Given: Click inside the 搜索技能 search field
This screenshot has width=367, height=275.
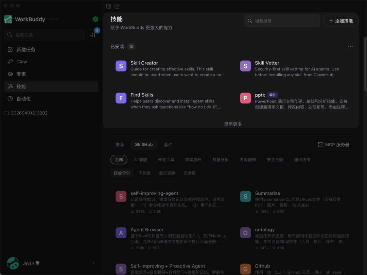Looking at the screenshot, I should point(282,21).
